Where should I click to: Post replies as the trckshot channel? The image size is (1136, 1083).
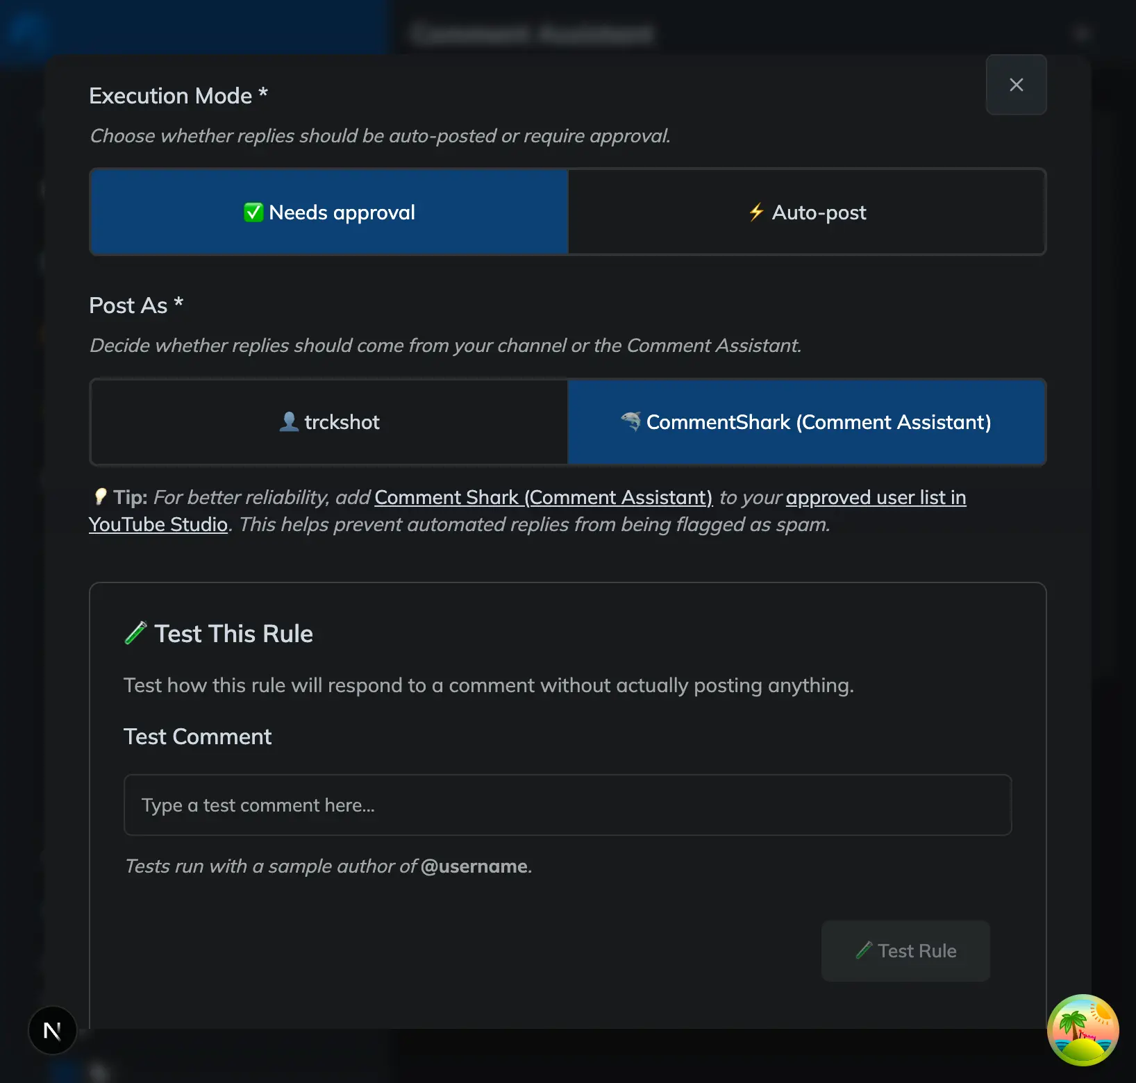[x=328, y=421]
